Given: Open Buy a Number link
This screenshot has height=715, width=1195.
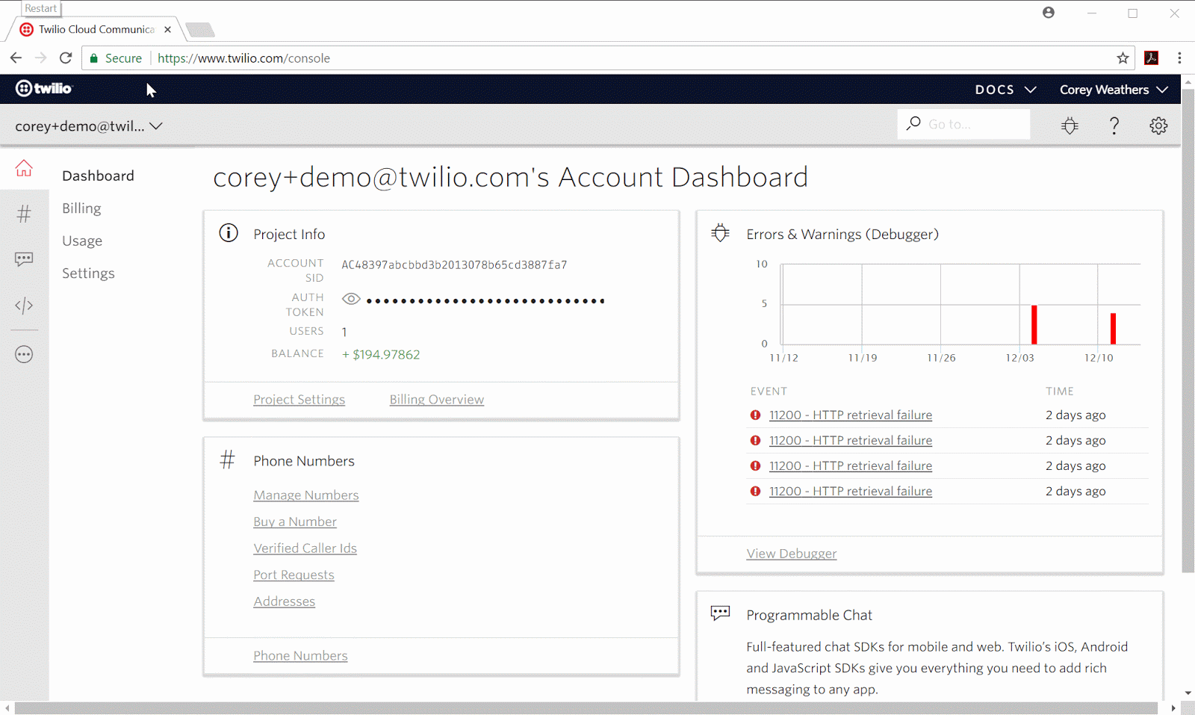Looking at the screenshot, I should pyautogui.click(x=295, y=521).
